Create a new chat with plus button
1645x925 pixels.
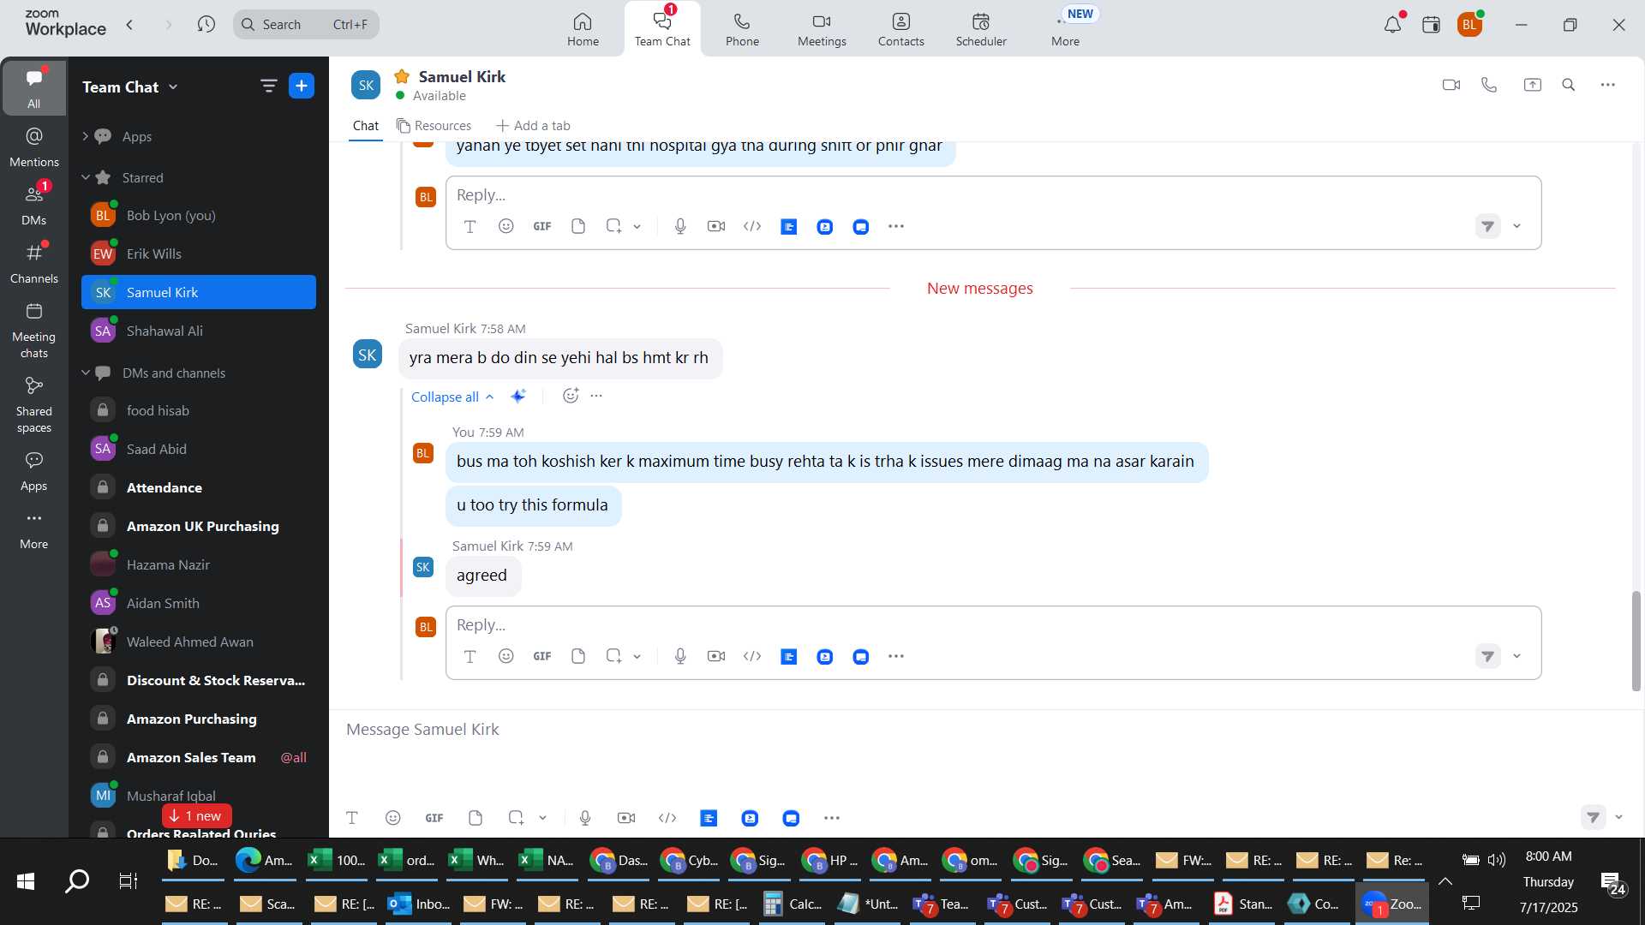point(302,86)
